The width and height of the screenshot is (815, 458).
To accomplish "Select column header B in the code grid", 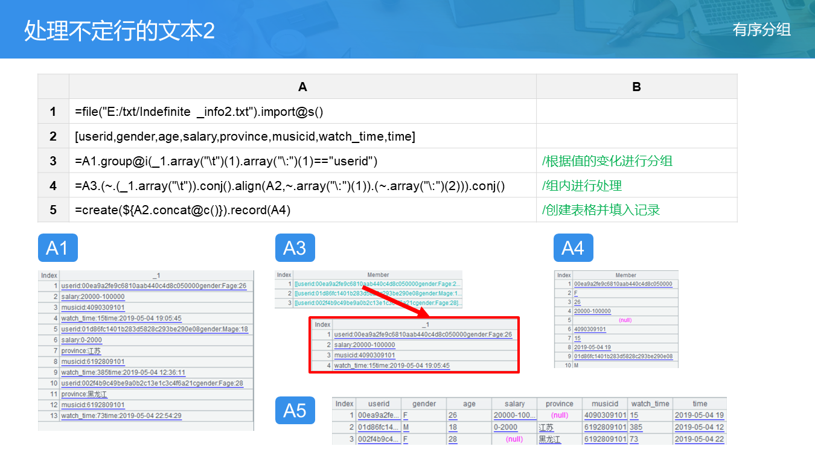I will (636, 87).
